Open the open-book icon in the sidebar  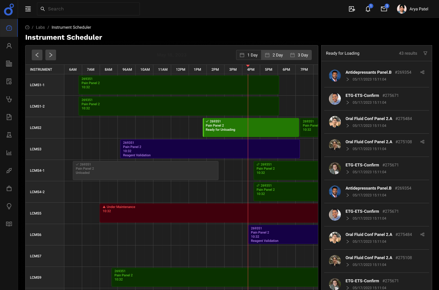(9, 224)
